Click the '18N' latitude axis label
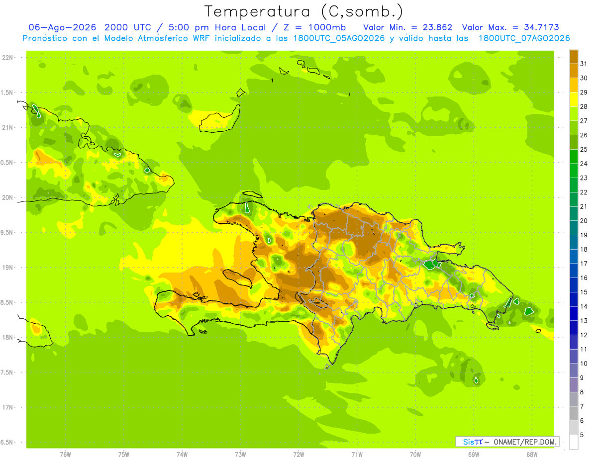The height and width of the screenshot is (461, 597). pos(7,337)
